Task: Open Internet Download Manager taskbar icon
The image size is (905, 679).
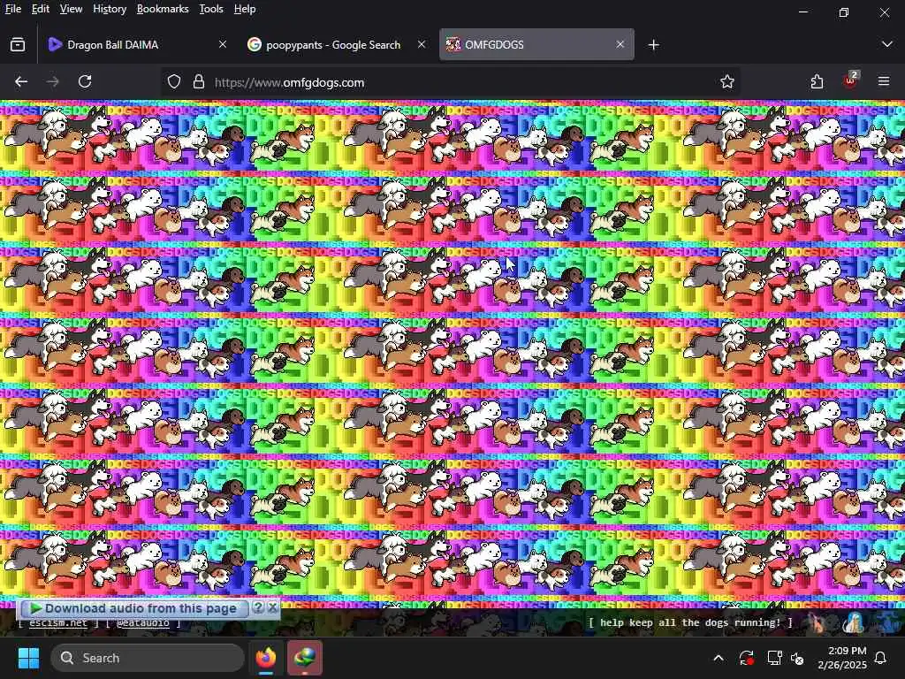Action: [x=305, y=658]
